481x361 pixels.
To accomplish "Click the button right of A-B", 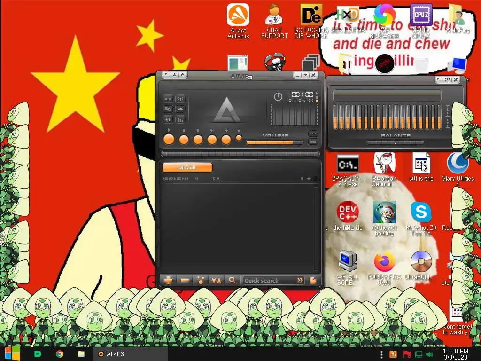I will (x=181, y=99).
